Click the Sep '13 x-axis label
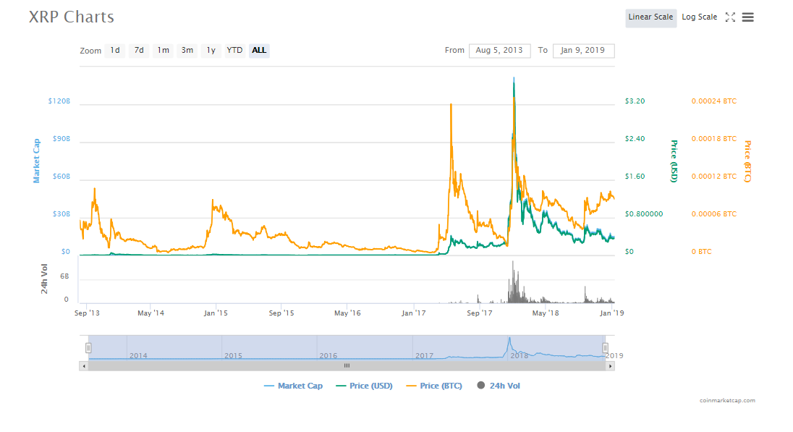The image size is (793, 432). click(87, 313)
